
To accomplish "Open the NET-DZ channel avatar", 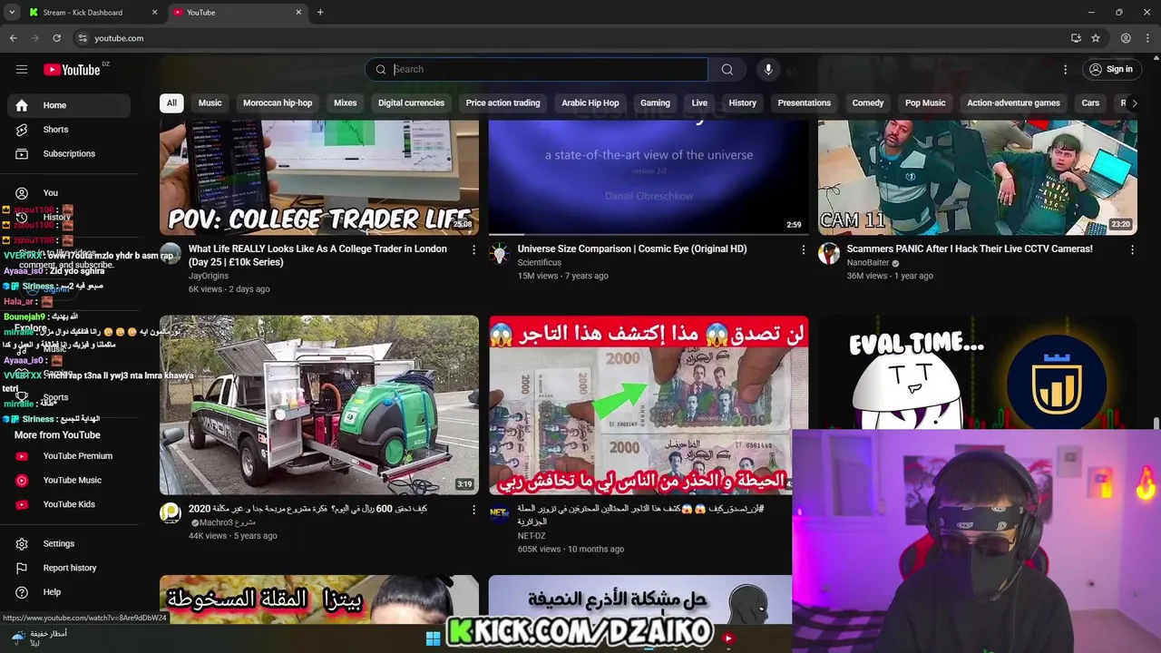I will tap(500, 513).
